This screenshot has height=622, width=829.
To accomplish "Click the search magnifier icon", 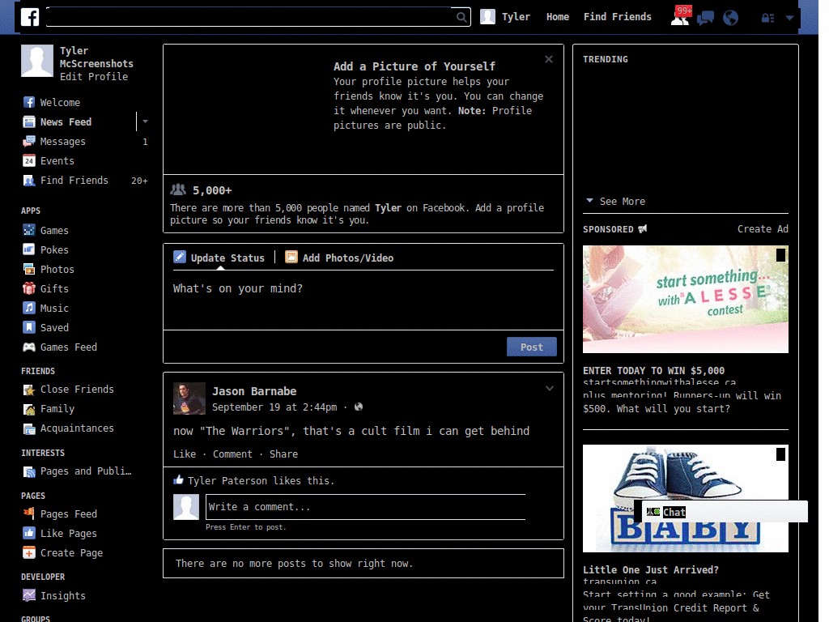I will 461,17.
